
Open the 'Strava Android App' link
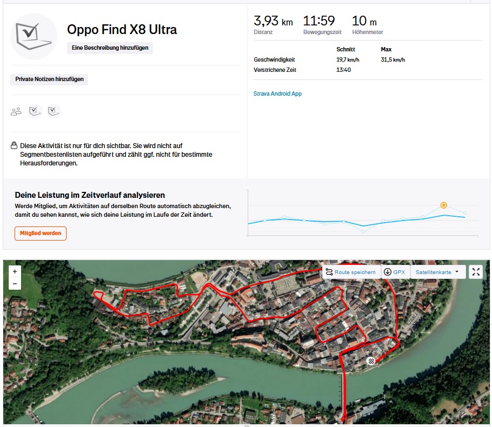pos(277,94)
